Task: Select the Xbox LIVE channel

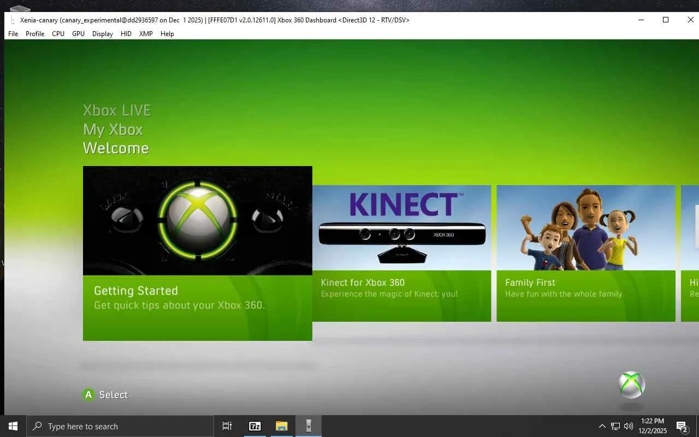Action: (x=117, y=110)
